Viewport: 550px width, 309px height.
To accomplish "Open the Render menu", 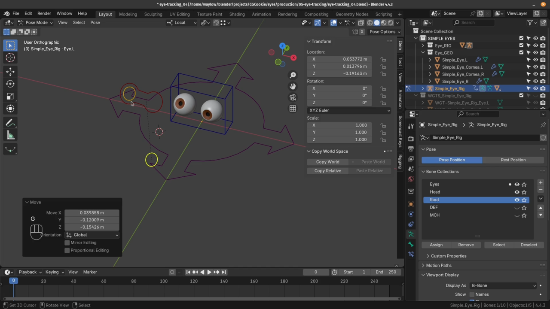I will 44,13.
